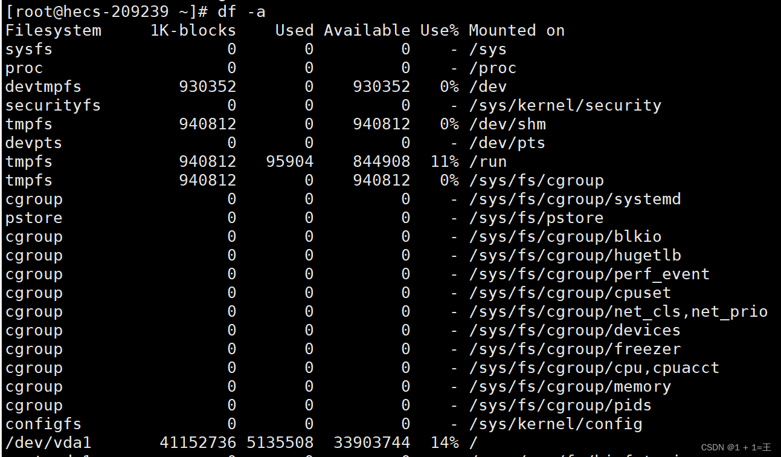Viewport: 781px width, 457px height.
Task: Click the '/sys/fs/cgroup' tmpfs mount path
Action: tap(536, 180)
